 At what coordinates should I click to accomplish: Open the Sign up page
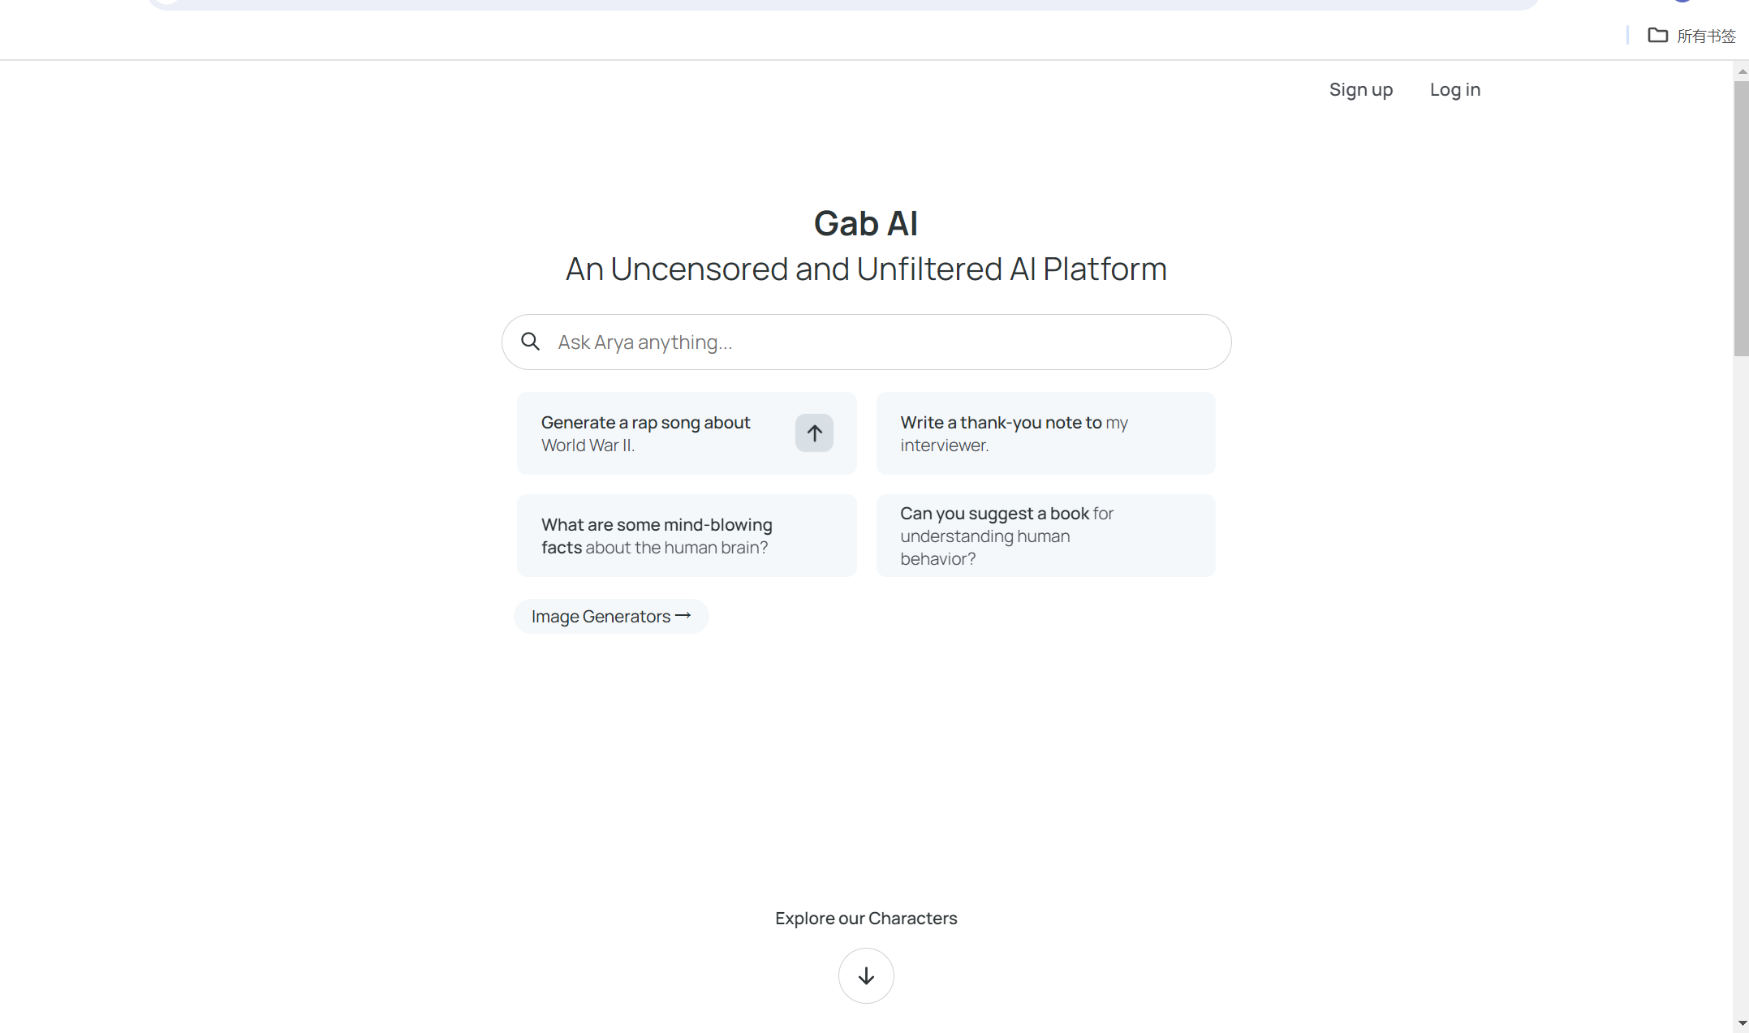click(x=1360, y=90)
